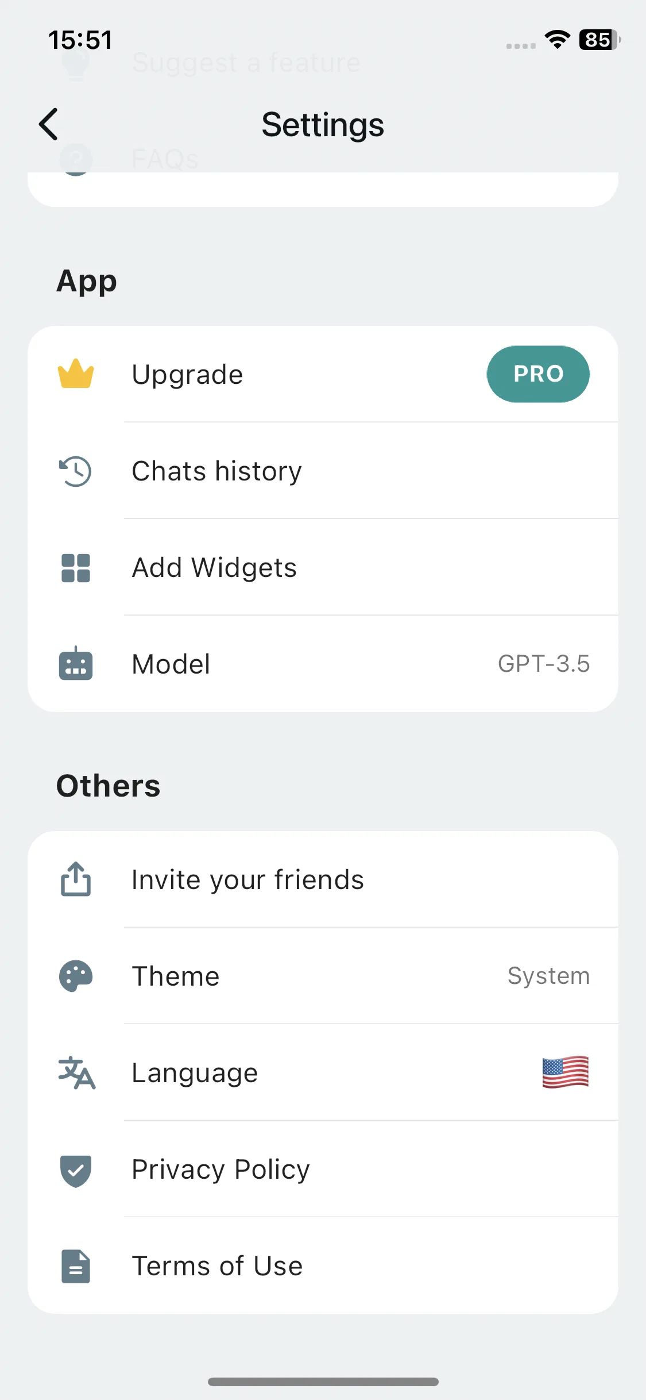Tap the share icon beside Invite friends

[76, 879]
